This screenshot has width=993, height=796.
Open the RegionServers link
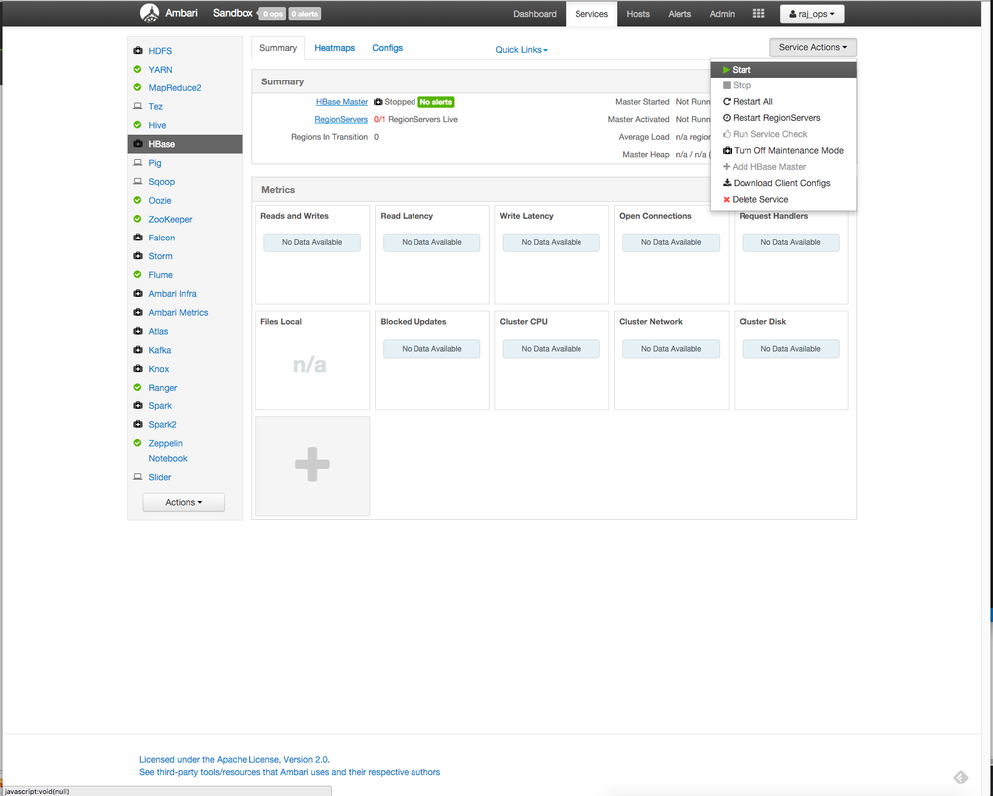(x=341, y=119)
